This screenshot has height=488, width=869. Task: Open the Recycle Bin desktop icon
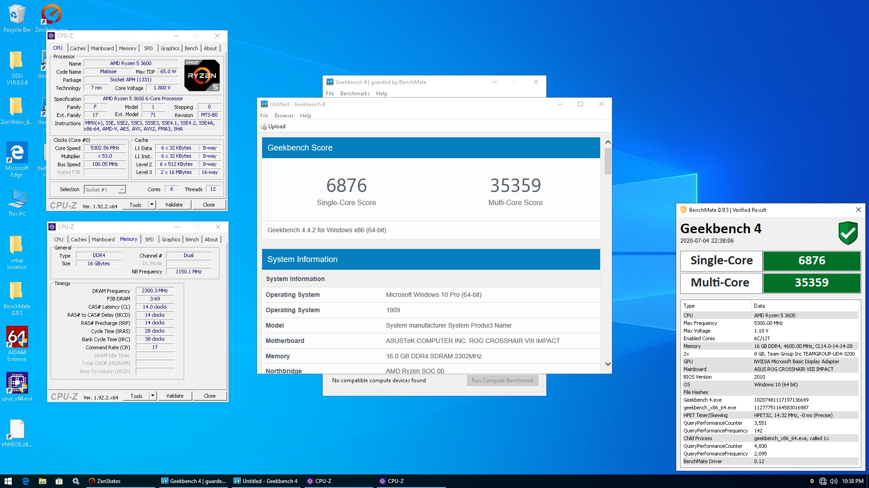click(x=17, y=18)
